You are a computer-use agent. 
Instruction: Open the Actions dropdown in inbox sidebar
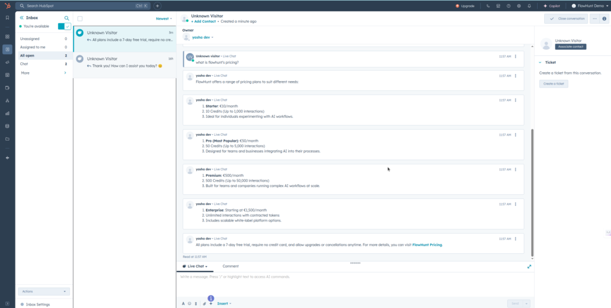click(x=44, y=291)
